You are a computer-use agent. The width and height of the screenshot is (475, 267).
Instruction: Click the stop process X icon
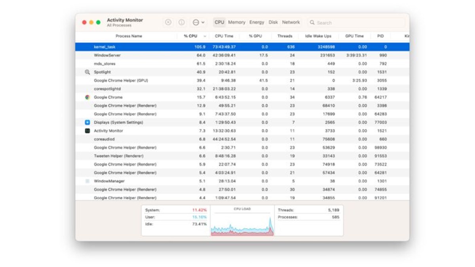(168, 23)
